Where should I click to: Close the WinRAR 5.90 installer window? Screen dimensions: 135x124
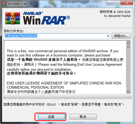tap(127, 3)
